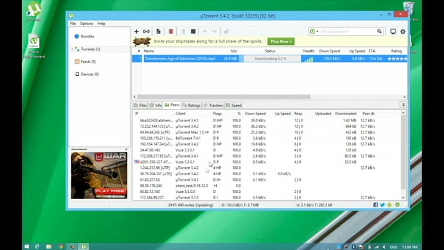Click DHT: 490 nodes status text
Screen dimensions: 444x250
(x=191, y=205)
